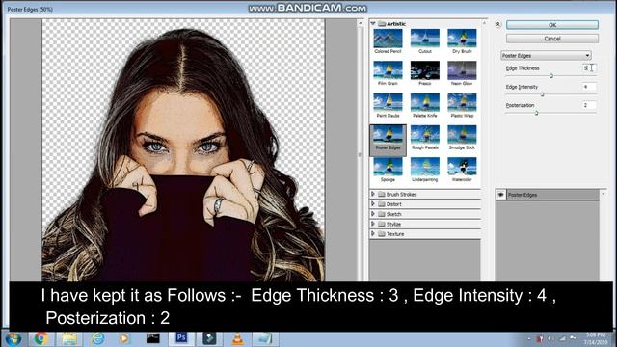Launch Google Chrome from the taskbar

point(40,338)
